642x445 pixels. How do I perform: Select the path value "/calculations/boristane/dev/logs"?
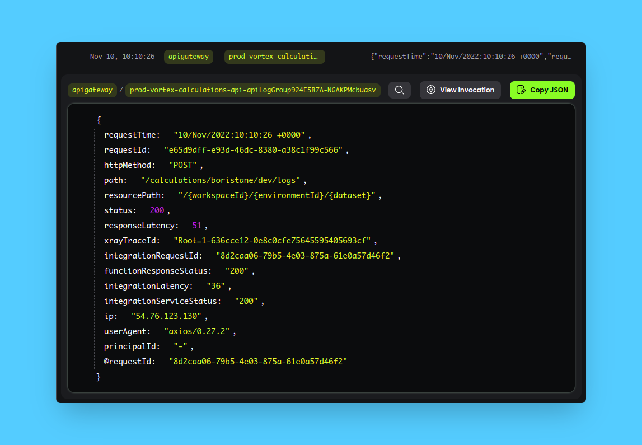pos(221,180)
